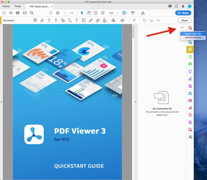Click the pencil drawing tool
The width and height of the screenshot is (207, 180).
[x=91, y=20]
